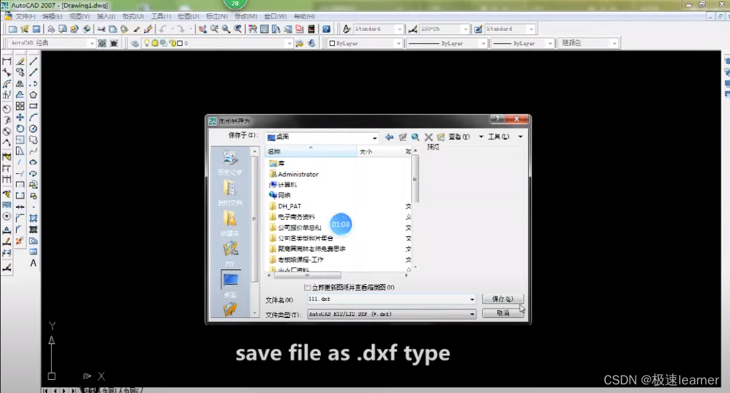Sort by the 名称 column header
This screenshot has width=730, height=393.
point(311,151)
